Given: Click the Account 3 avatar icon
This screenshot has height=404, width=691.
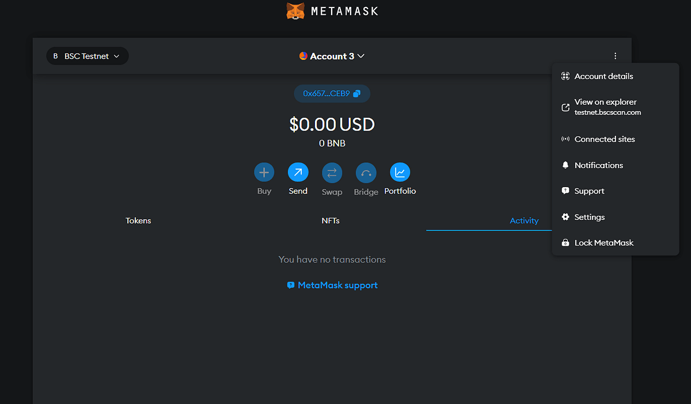Looking at the screenshot, I should point(303,56).
